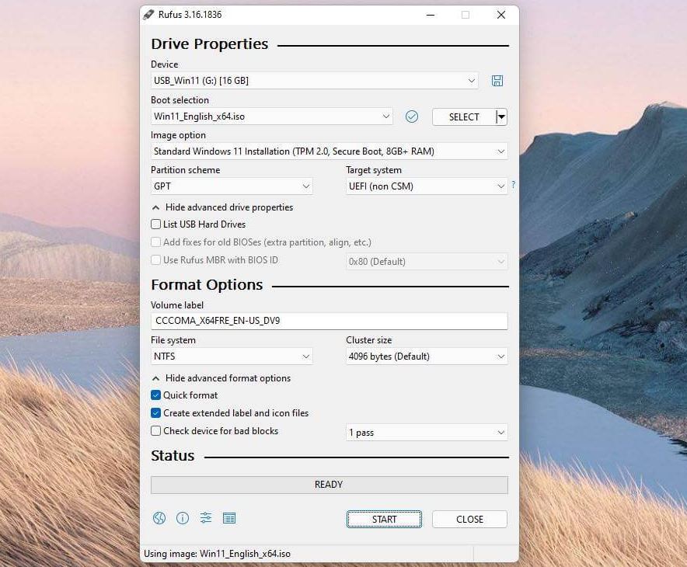Click the Rufus 3.16.1836 title text
Image resolution: width=687 pixels, height=567 pixels.
[190, 15]
